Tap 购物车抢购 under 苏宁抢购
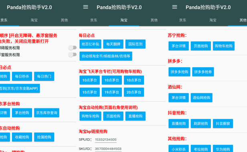Screen dimensions: 247x152 click(224, 46)
